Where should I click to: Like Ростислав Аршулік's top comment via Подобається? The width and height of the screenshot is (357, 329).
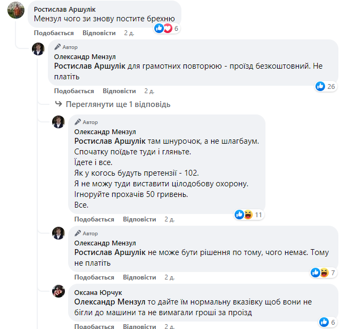pos(54,33)
